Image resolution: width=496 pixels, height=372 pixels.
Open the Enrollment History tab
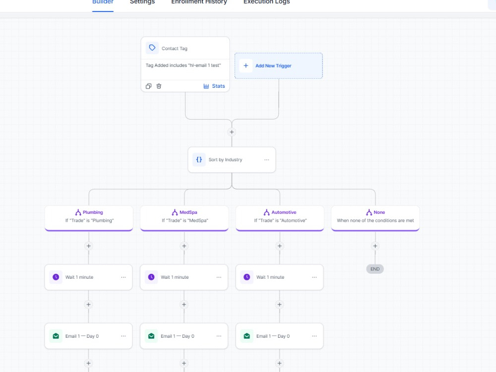coord(199,2)
